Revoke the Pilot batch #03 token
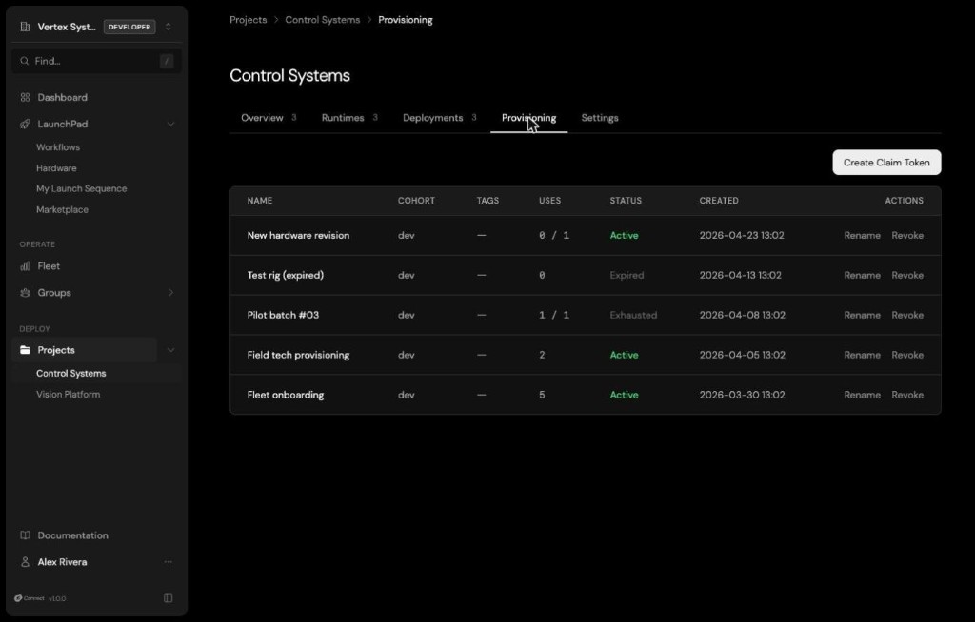Screen dimensions: 975x622 click(907, 315)
